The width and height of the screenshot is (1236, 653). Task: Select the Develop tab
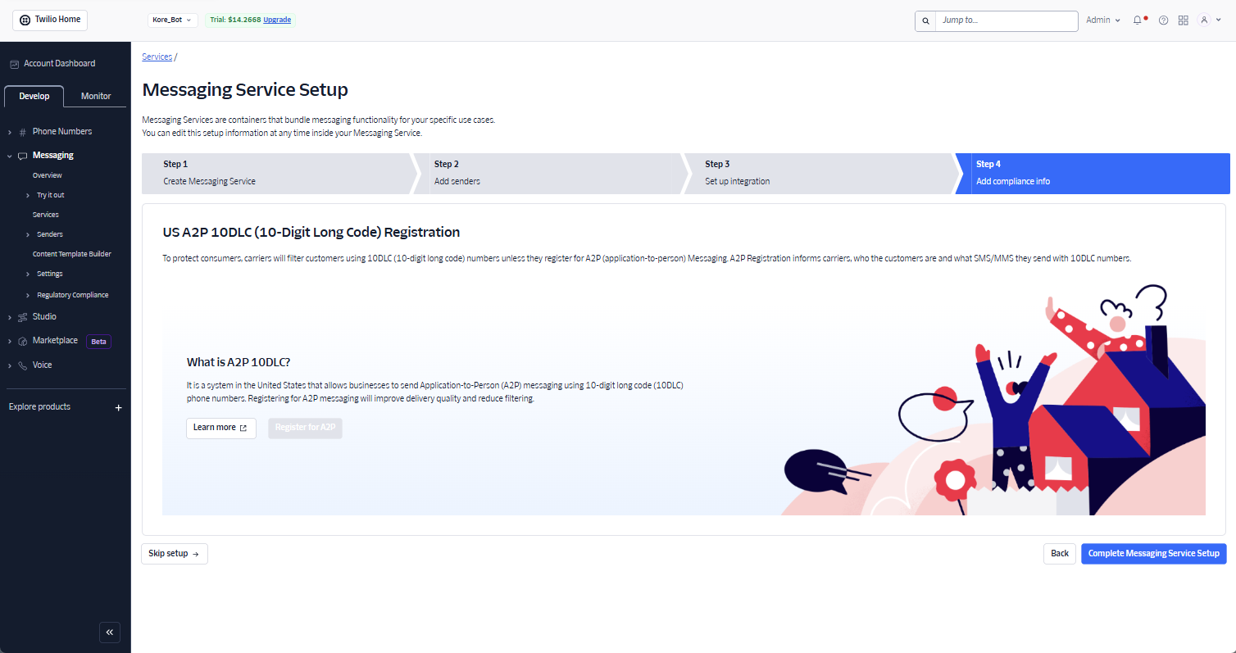tap(34, 96)
